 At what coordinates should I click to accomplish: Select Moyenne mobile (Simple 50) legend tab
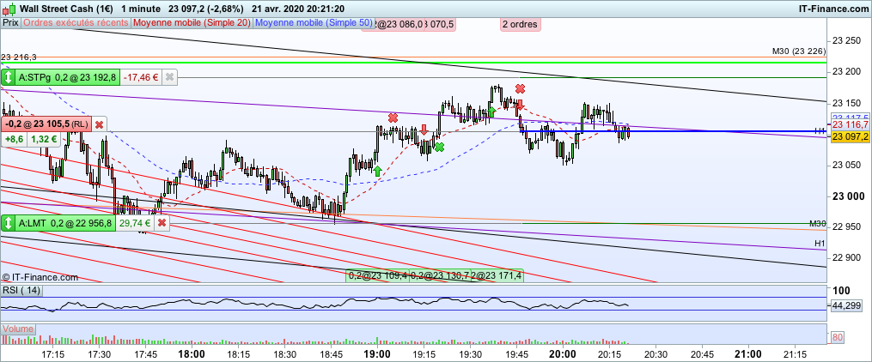(313, 23)
